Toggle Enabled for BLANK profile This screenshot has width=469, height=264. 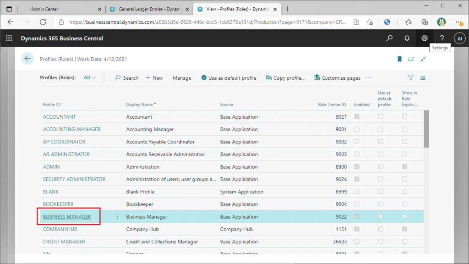[357, 192]
